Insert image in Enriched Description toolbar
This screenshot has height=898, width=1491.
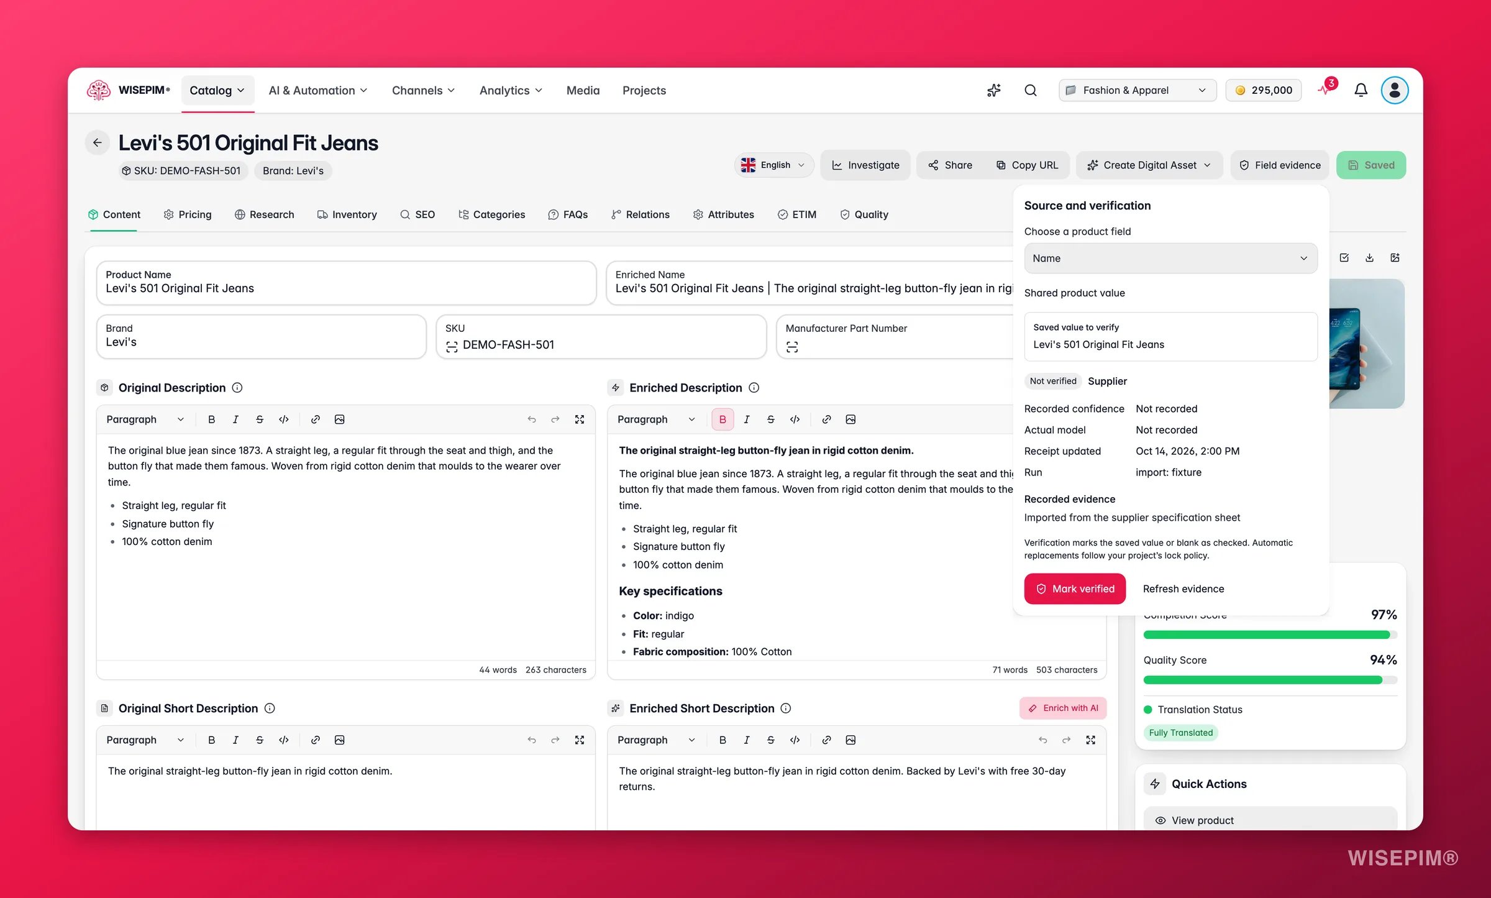click(x=850, y=419)
